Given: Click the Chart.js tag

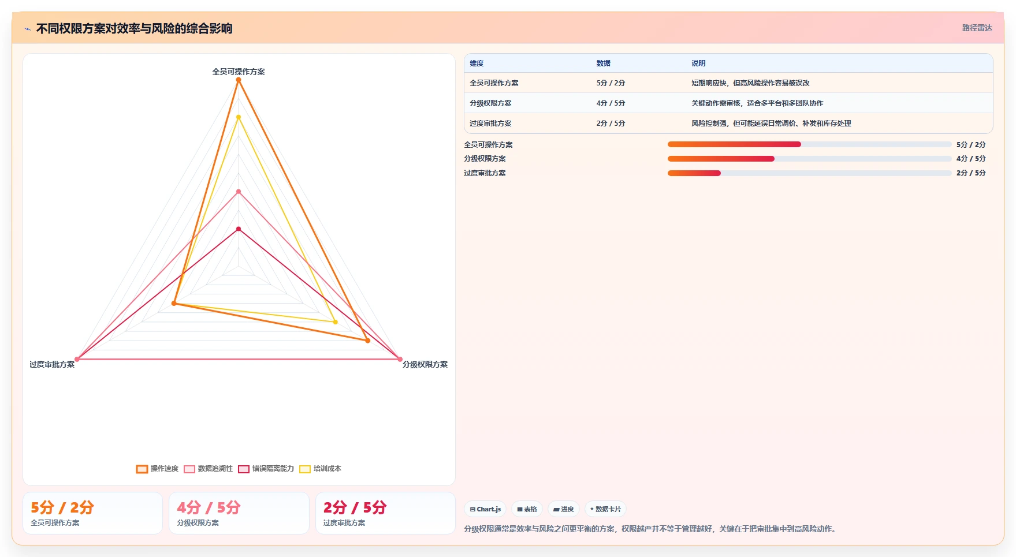Looking at the screenshot, I should (485, 509).
